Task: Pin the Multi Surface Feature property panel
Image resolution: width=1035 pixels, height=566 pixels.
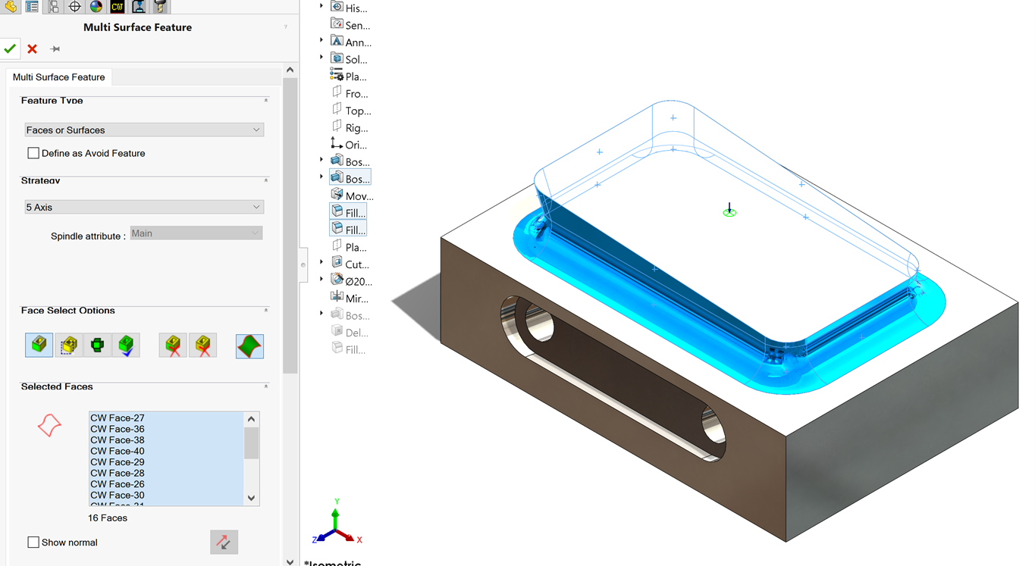Action: (54, 48)
